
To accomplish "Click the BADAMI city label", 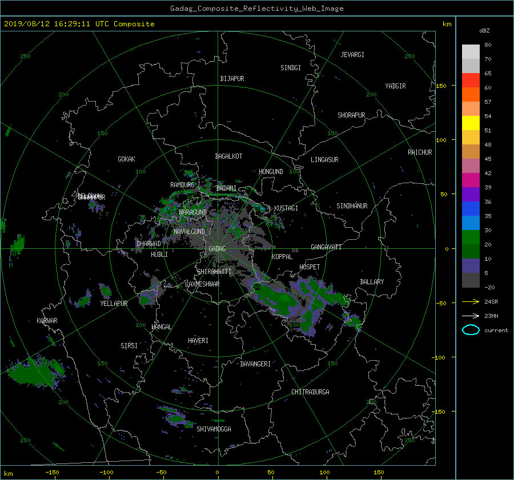I will coord(226,188).
